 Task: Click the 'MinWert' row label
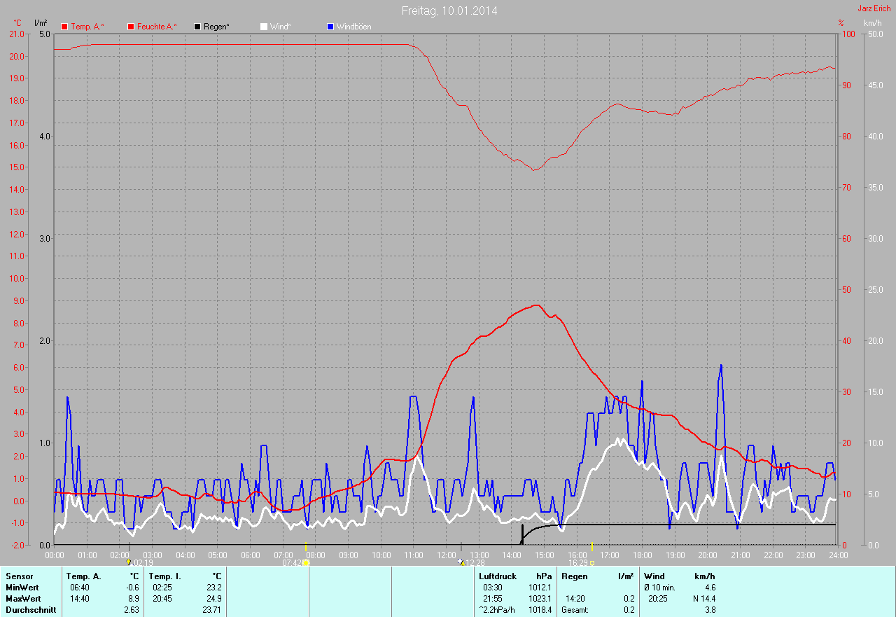(22, 588)
